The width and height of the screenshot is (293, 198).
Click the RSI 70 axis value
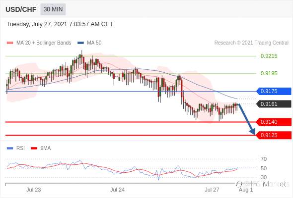point(264,159)
